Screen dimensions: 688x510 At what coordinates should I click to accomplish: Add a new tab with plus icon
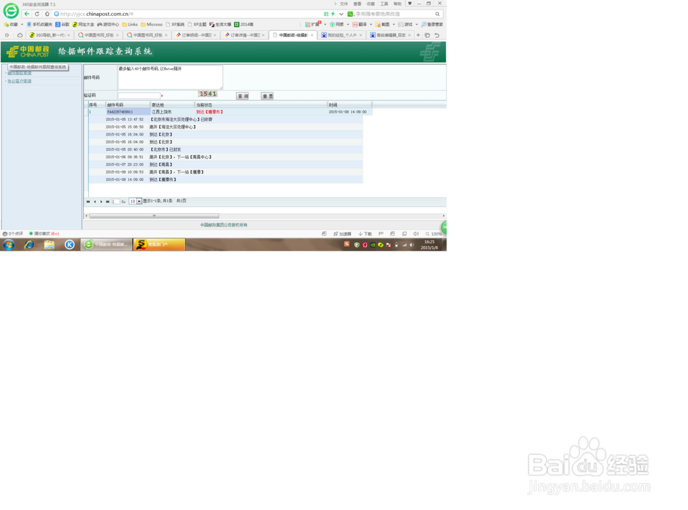(418, 35)
